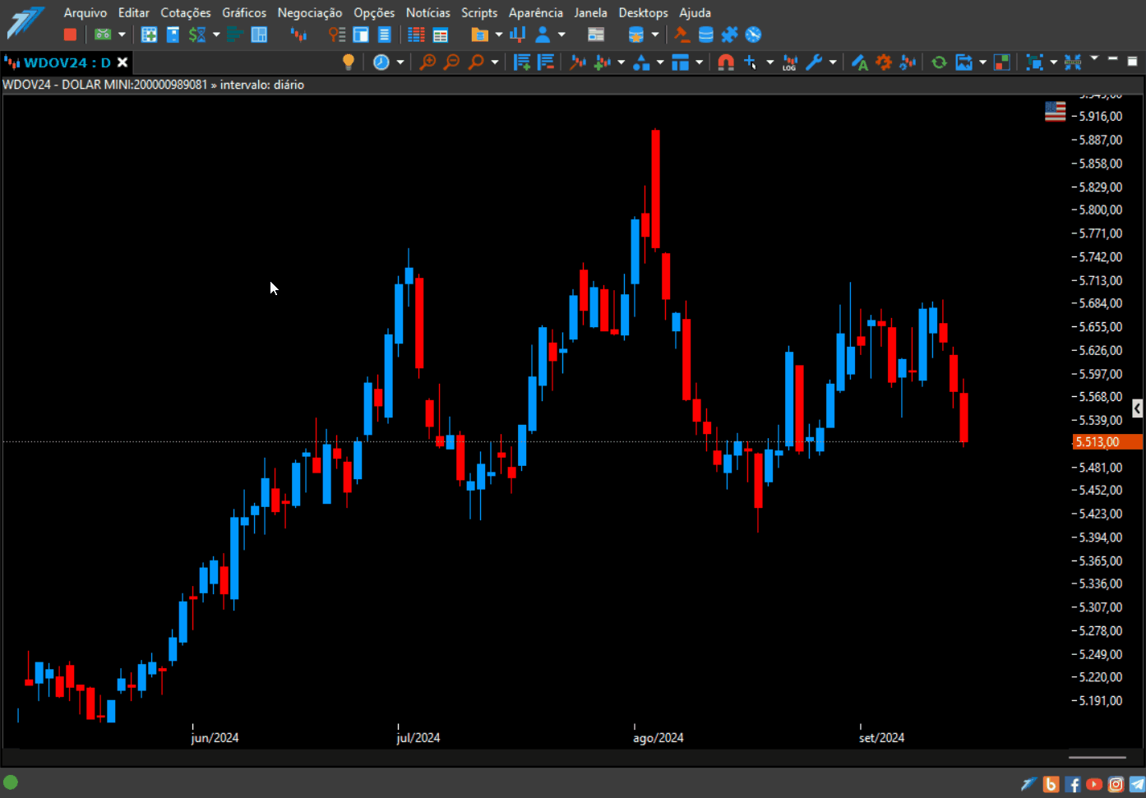The width and height of the screenshot is (1146, 798).
Task: Open the Telegram link in status bar
Action: 1137,784
